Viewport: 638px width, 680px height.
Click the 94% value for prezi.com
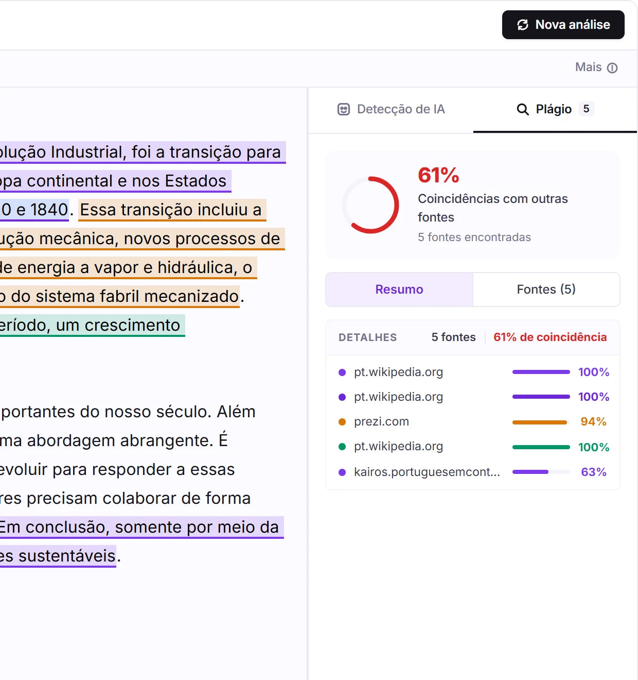click(594, 421)
